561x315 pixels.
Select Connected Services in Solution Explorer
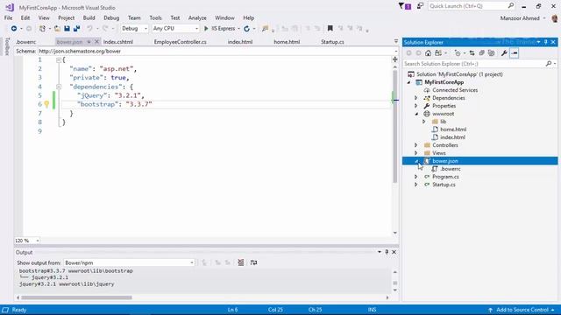tap(455, 90)
